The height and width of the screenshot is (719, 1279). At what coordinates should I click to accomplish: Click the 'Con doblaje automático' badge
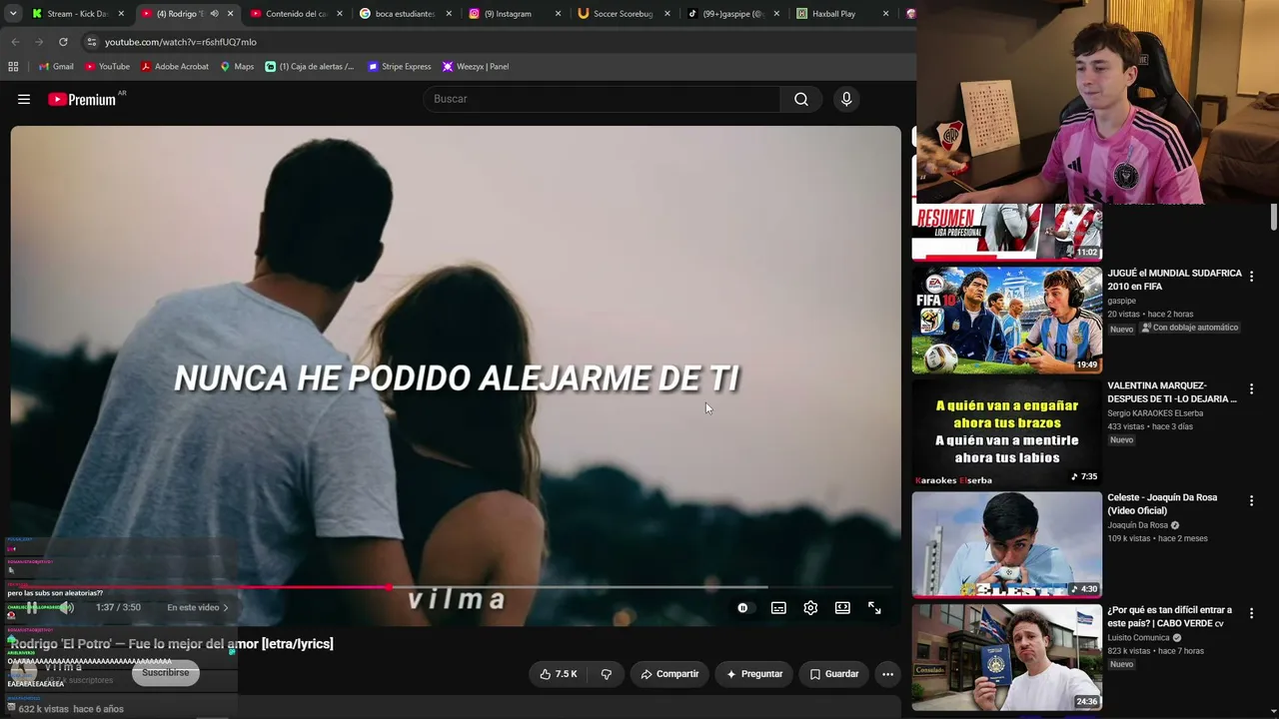(1189, 328)
